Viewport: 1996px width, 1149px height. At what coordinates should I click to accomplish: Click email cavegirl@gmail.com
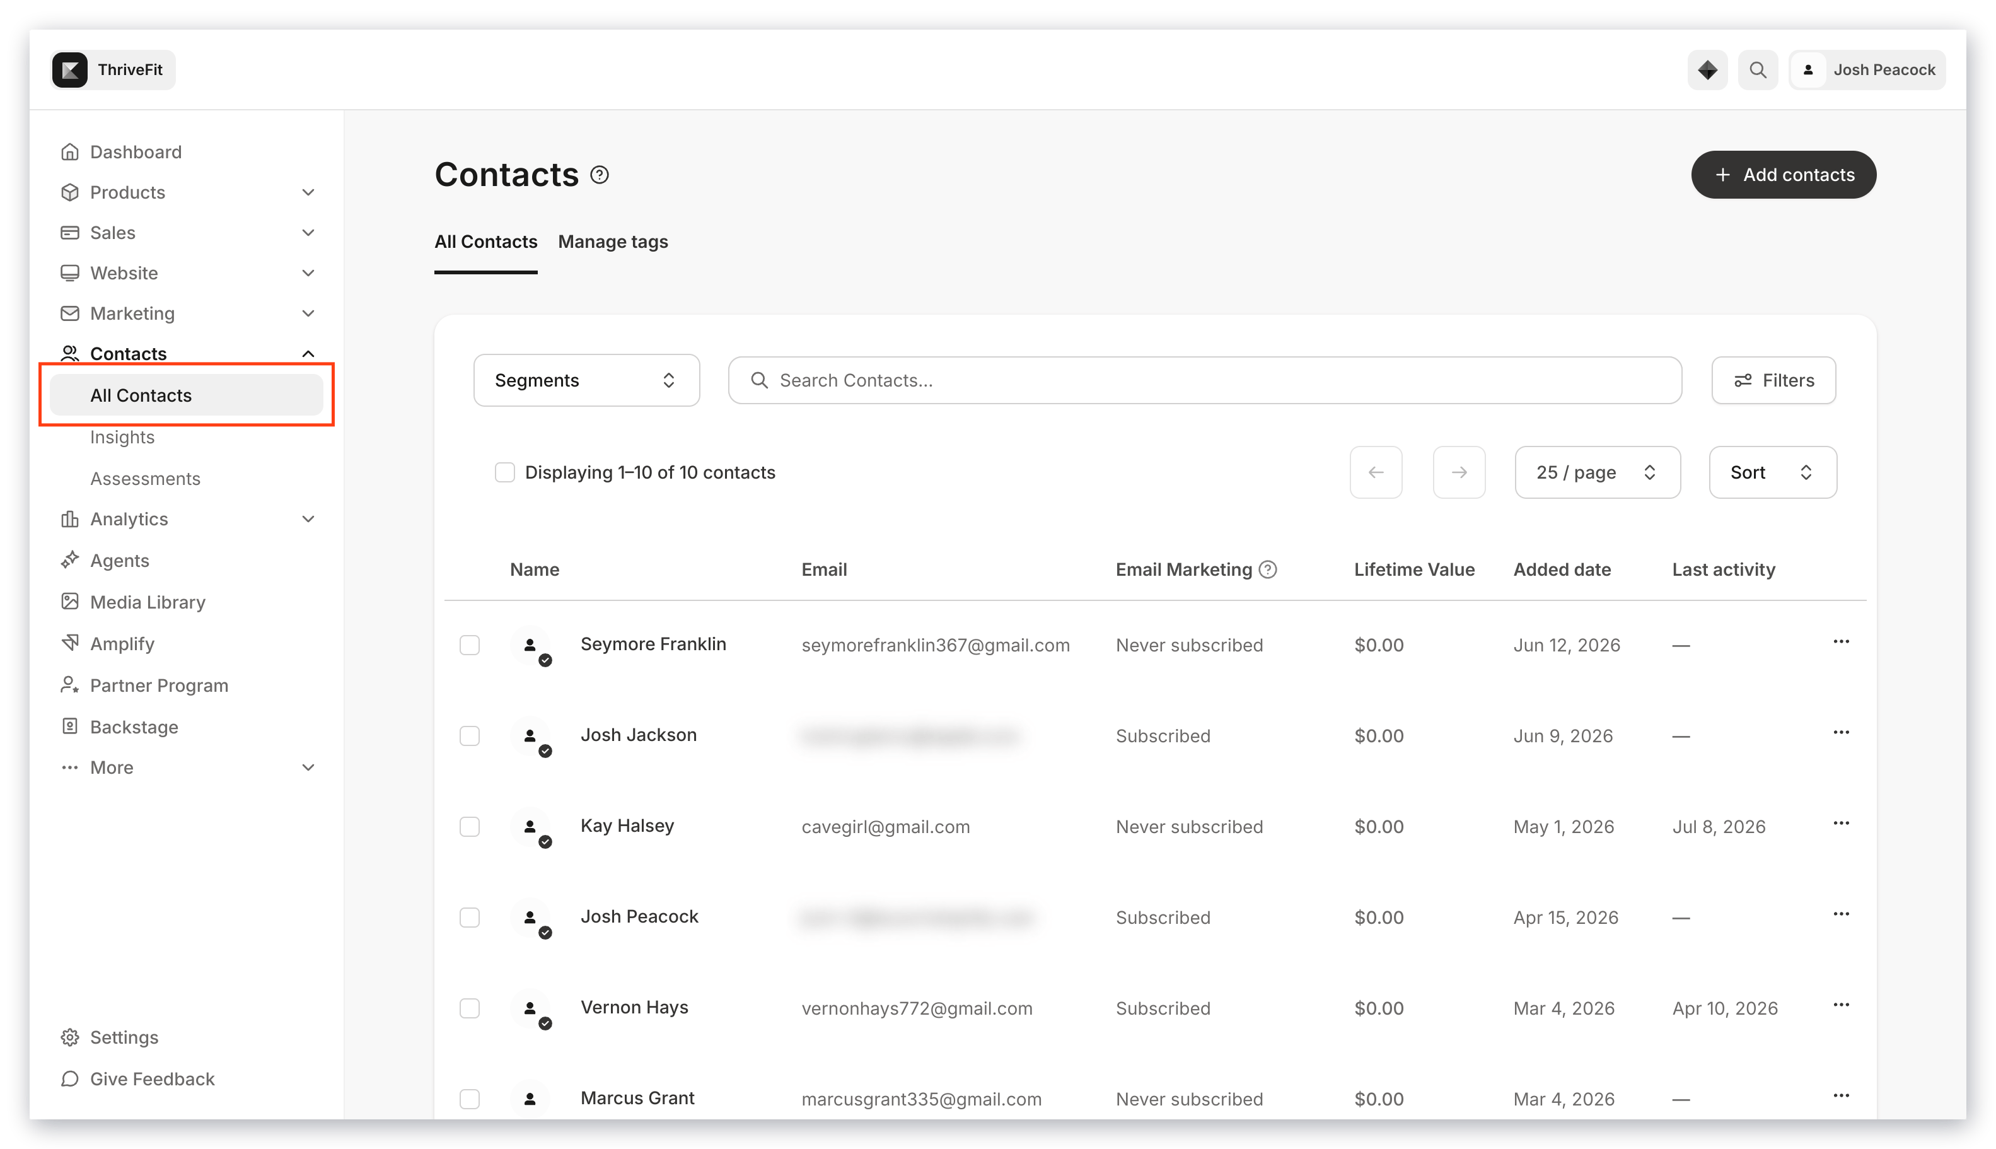pos(885,827)
